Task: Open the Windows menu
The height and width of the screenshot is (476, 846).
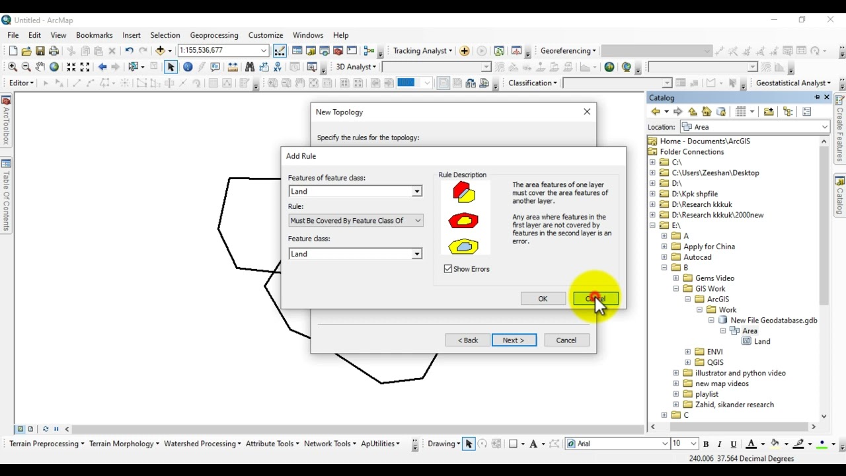Action: 308,35
